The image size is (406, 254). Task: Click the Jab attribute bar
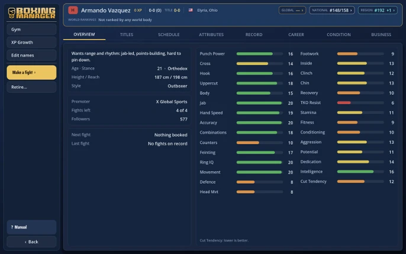260,103
